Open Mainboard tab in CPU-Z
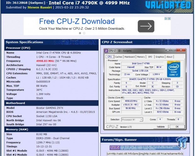The image size is (195, 156). coord(130,57)
